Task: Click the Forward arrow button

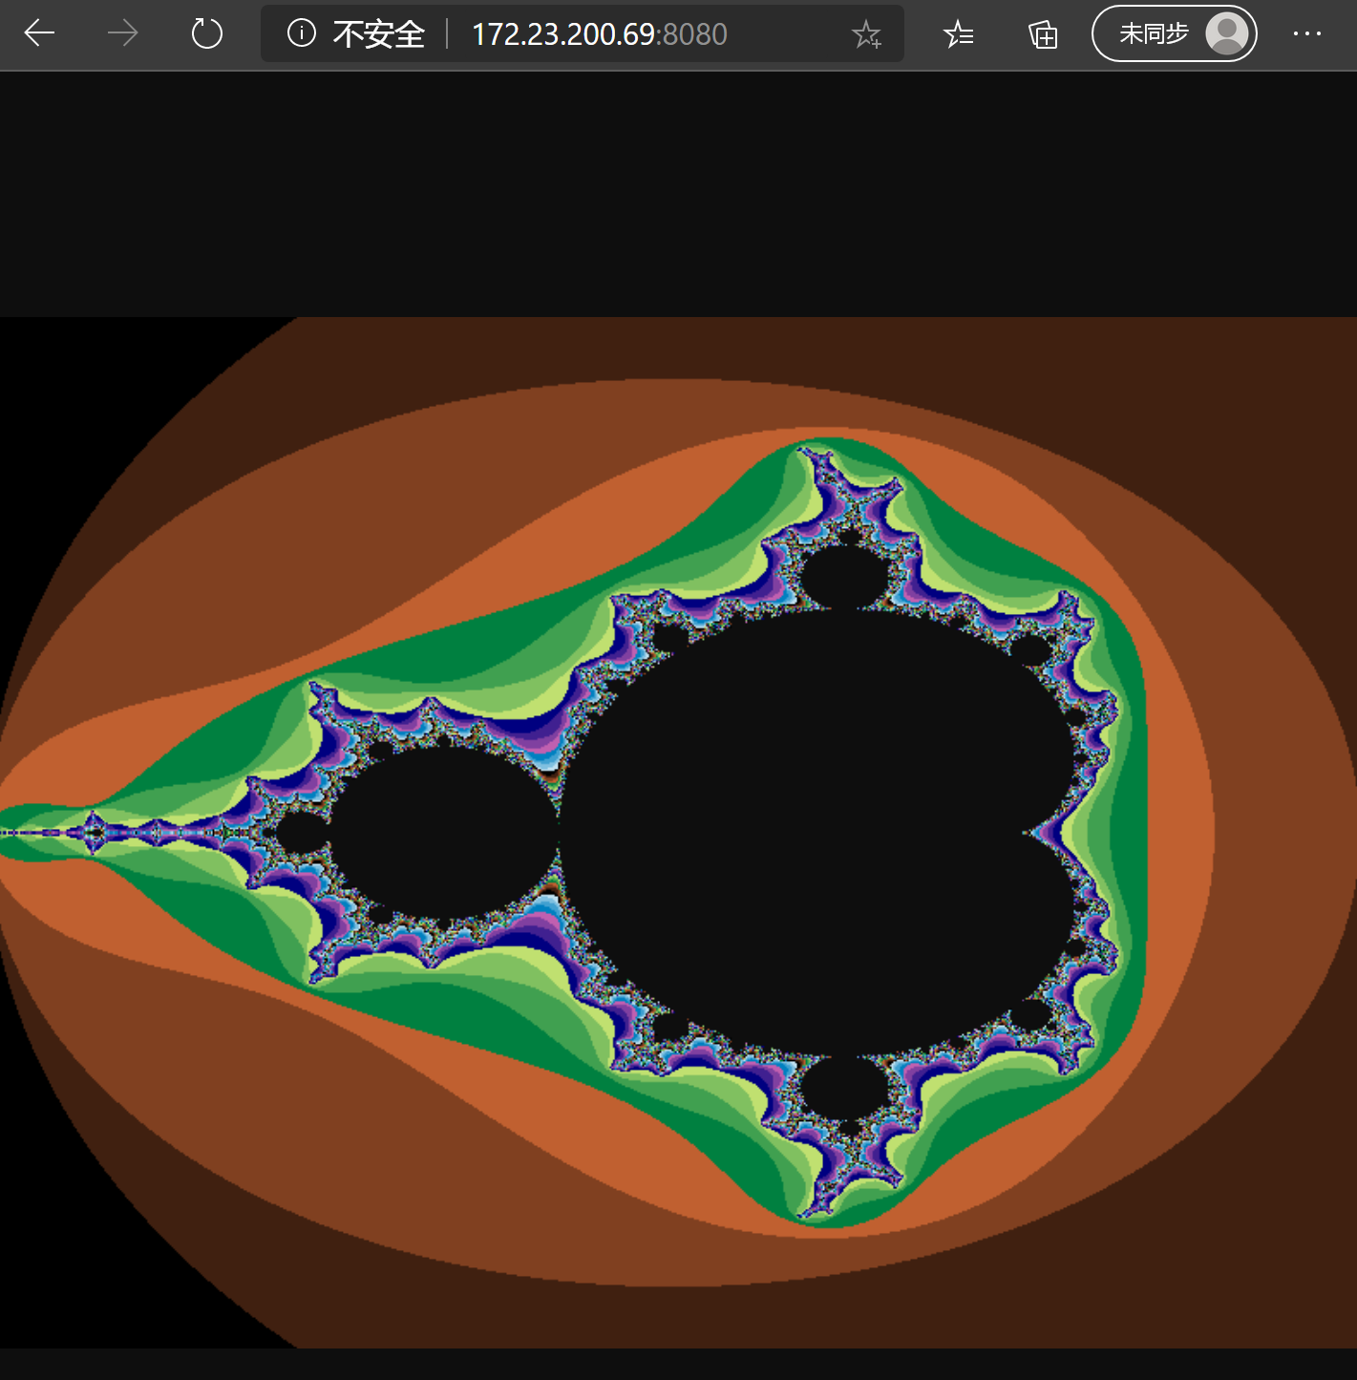Action: click(122, 34)
